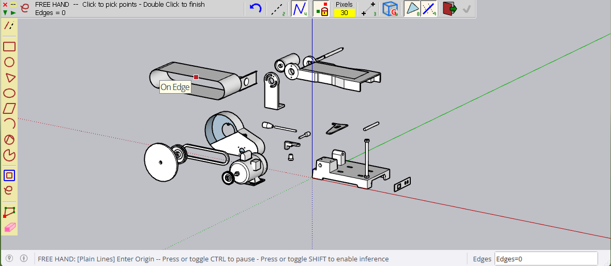Screen dimensions: 611x266
Task: Select the Circle drawing tool
Action: [x=9, y=62]
